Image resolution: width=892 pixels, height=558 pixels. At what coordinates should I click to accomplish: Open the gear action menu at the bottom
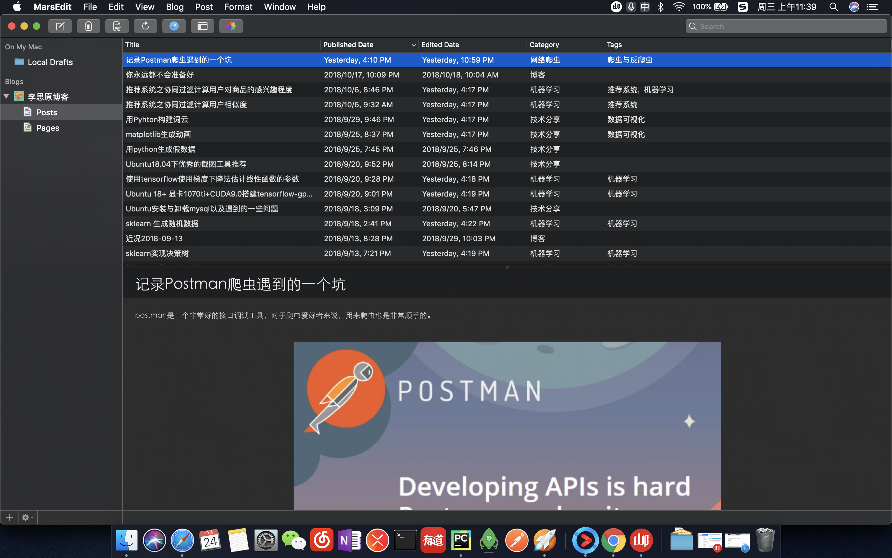tap(28, 517)
